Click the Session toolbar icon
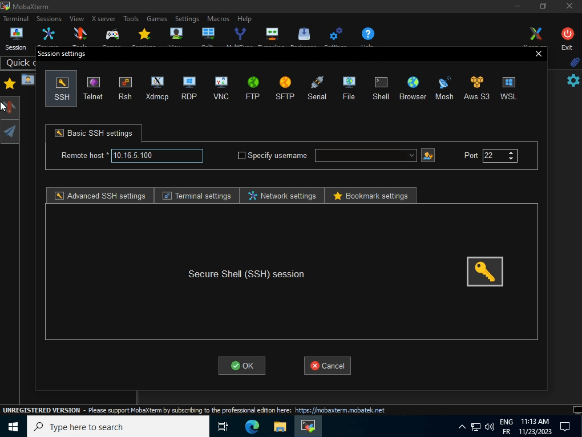The image size is (582, 437). tap(15, 39)
